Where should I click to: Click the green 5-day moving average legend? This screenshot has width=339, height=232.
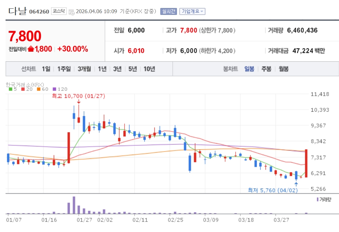pos(13,89)
